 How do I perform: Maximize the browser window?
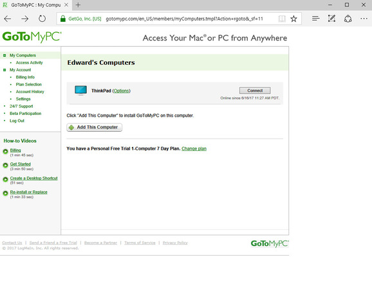347,4
